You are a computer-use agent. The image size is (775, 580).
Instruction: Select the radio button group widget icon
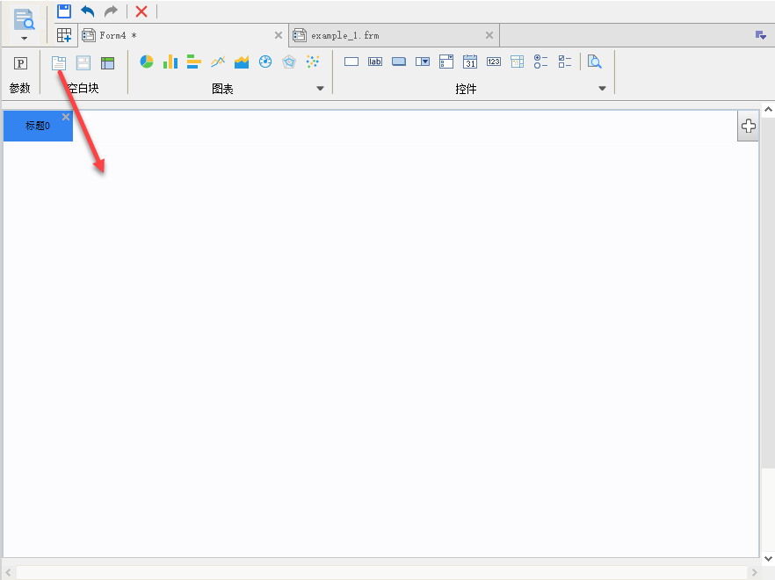(x=540, y=62)
